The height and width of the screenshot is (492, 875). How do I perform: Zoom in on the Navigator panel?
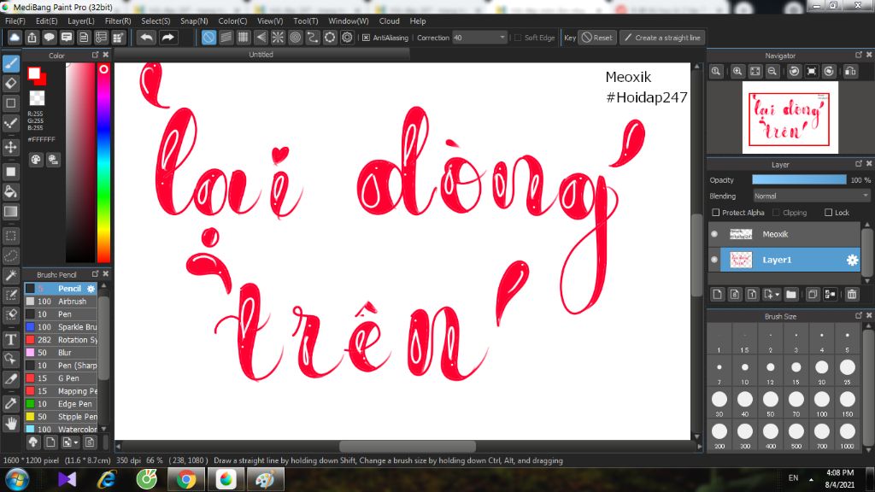click(737, 72)
